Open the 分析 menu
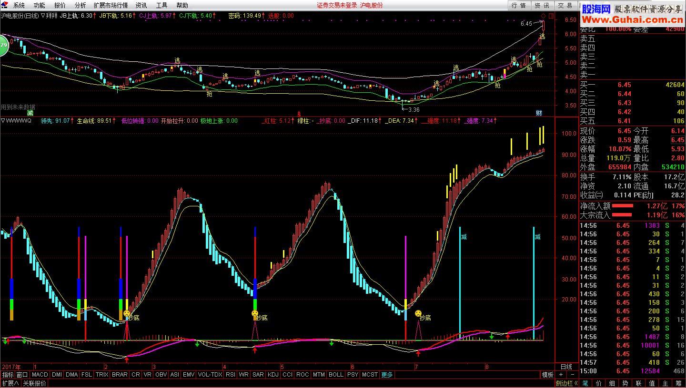 pyautogui.click(x=81, y=5)
